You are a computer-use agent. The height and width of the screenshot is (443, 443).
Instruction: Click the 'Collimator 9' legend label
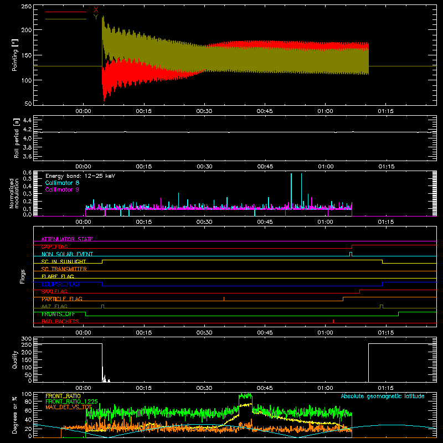(62, 189)
